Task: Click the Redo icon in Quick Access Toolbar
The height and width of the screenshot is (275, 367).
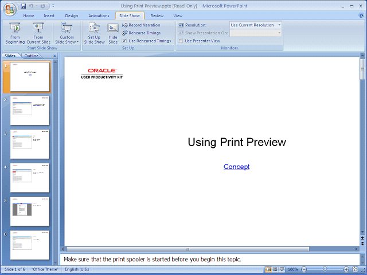Action: 42,6
